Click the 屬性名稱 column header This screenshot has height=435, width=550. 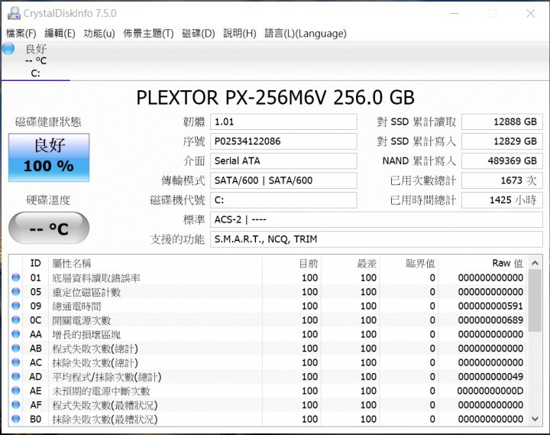[x=155, y=263]
